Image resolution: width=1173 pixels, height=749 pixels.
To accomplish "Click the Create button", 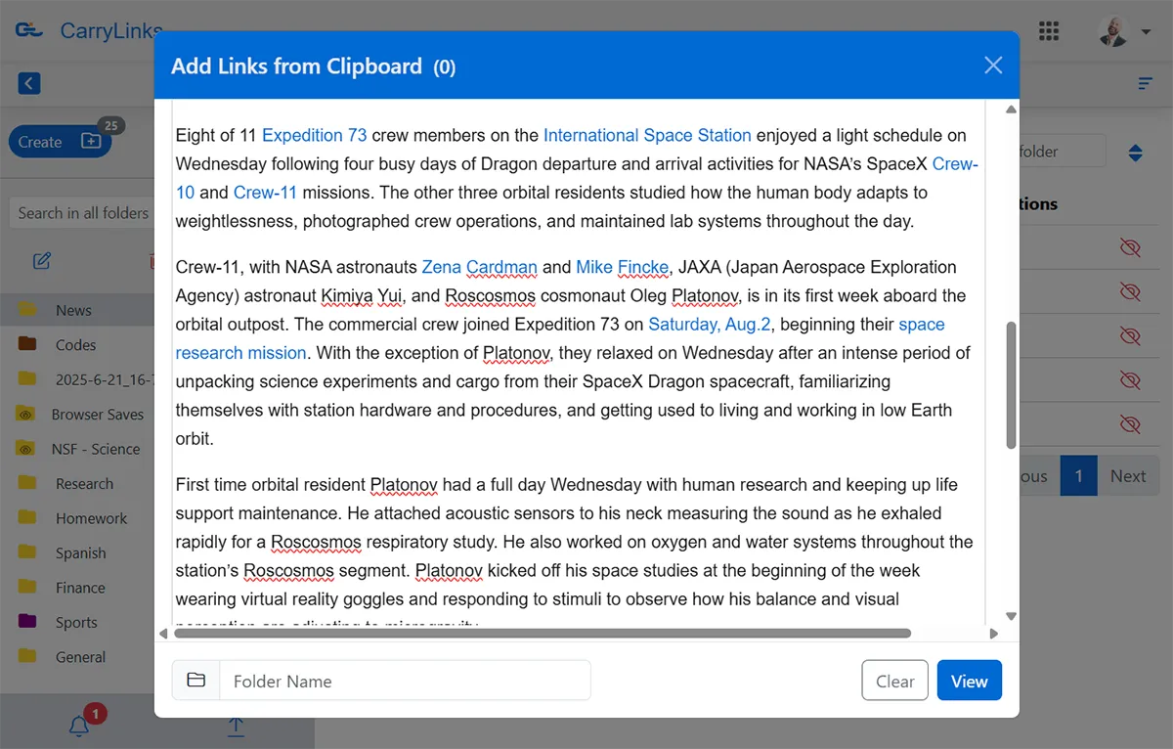I will point(59,142).
